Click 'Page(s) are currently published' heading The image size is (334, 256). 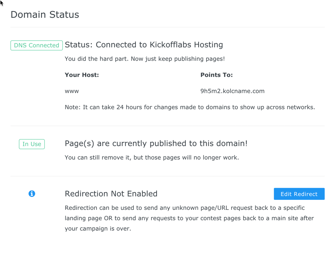click(x=156, y=143)
